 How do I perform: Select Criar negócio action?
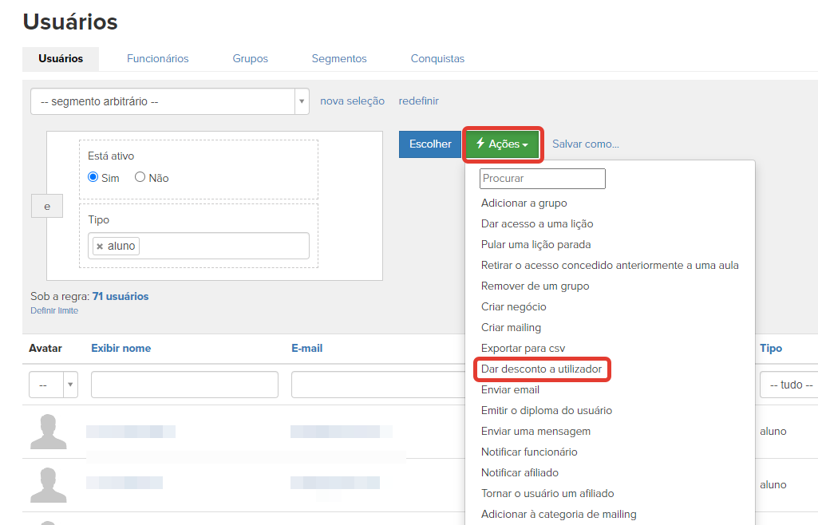[x=514, y=306]
